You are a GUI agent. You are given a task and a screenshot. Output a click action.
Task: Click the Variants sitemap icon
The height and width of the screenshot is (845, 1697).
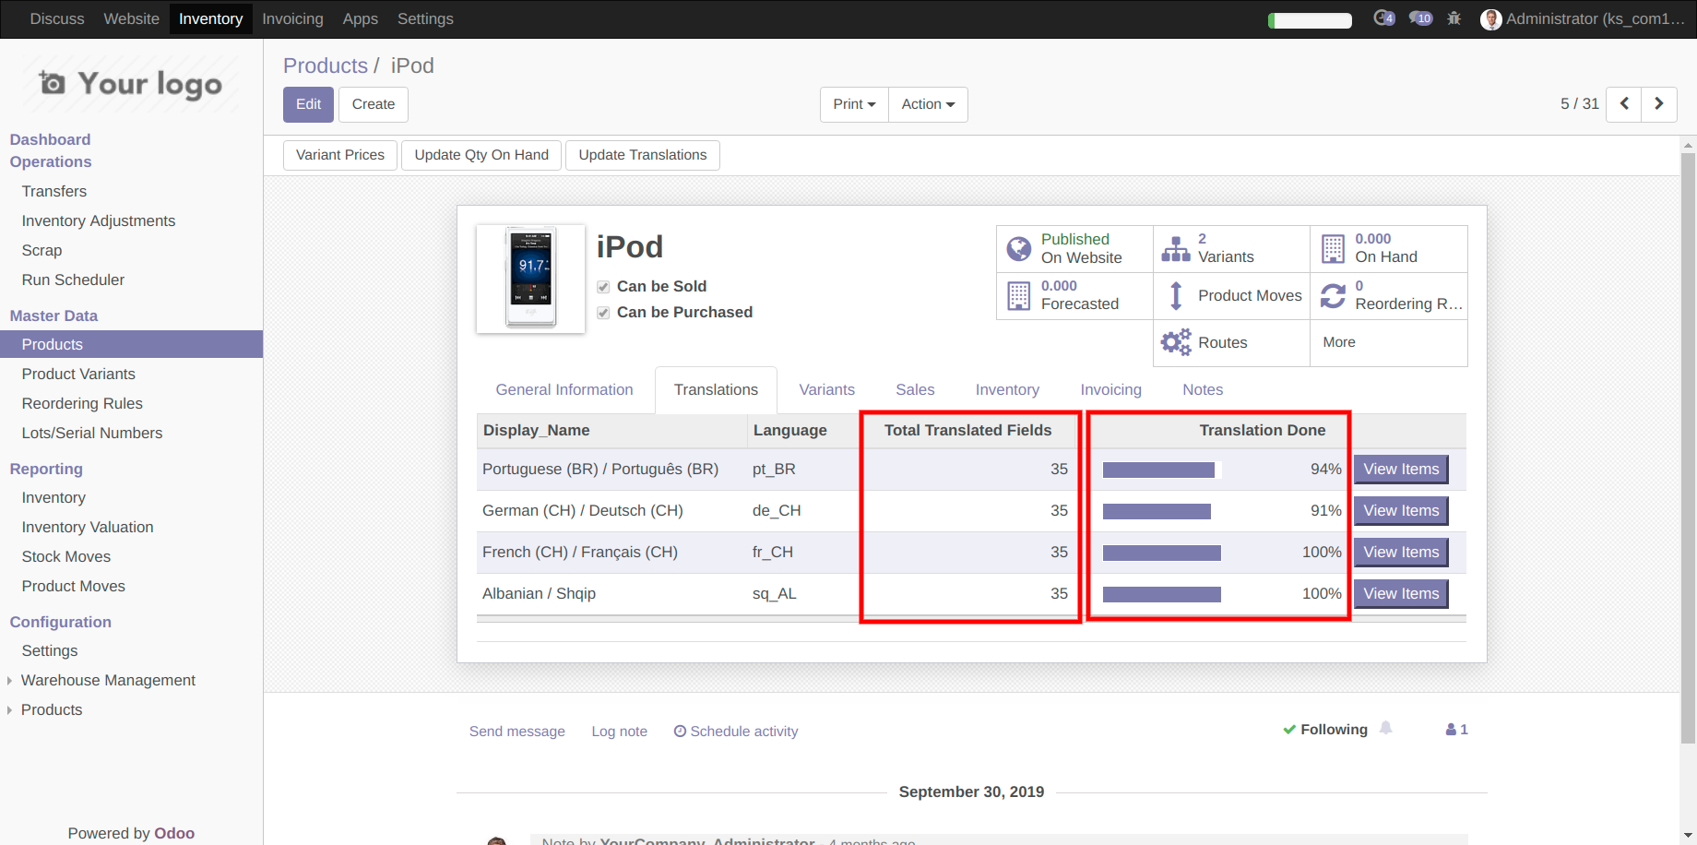coord(1176,249)
